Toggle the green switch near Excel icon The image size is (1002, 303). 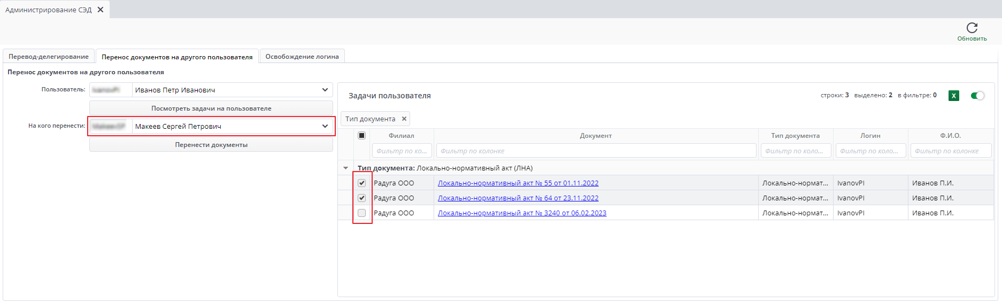(x=977, y=96)
